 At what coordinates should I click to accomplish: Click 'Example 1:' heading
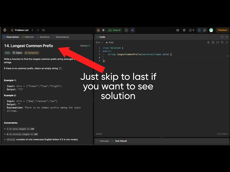(x=10, y=80)
